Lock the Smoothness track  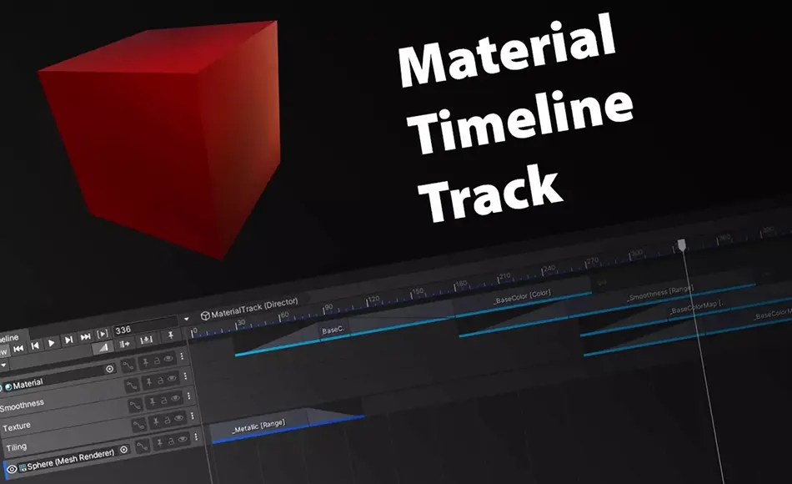point(160,381)
